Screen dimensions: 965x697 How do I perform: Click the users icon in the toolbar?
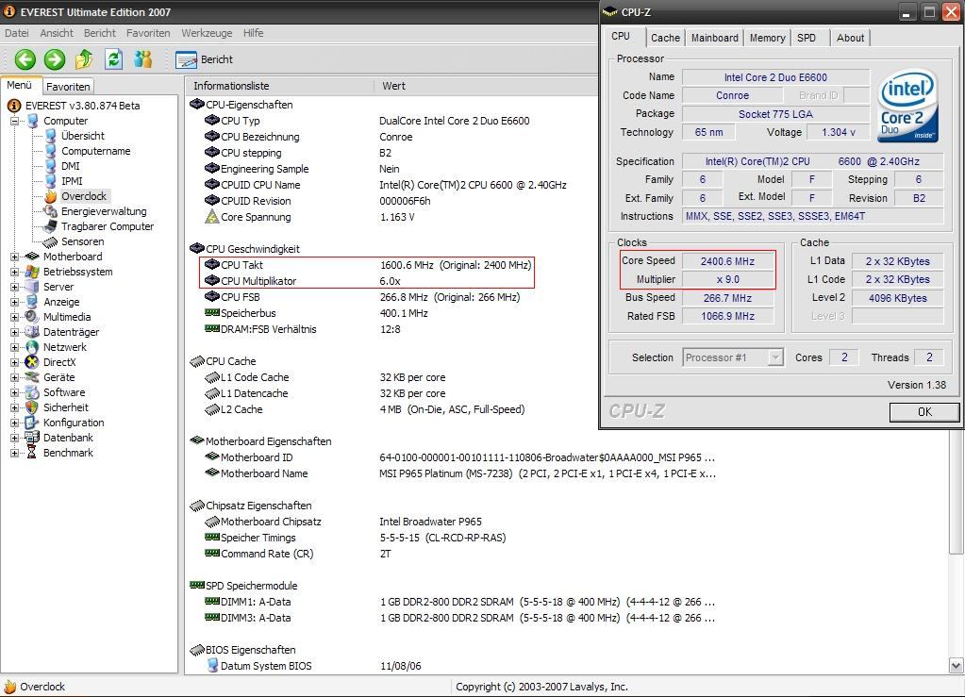[143, 59]
